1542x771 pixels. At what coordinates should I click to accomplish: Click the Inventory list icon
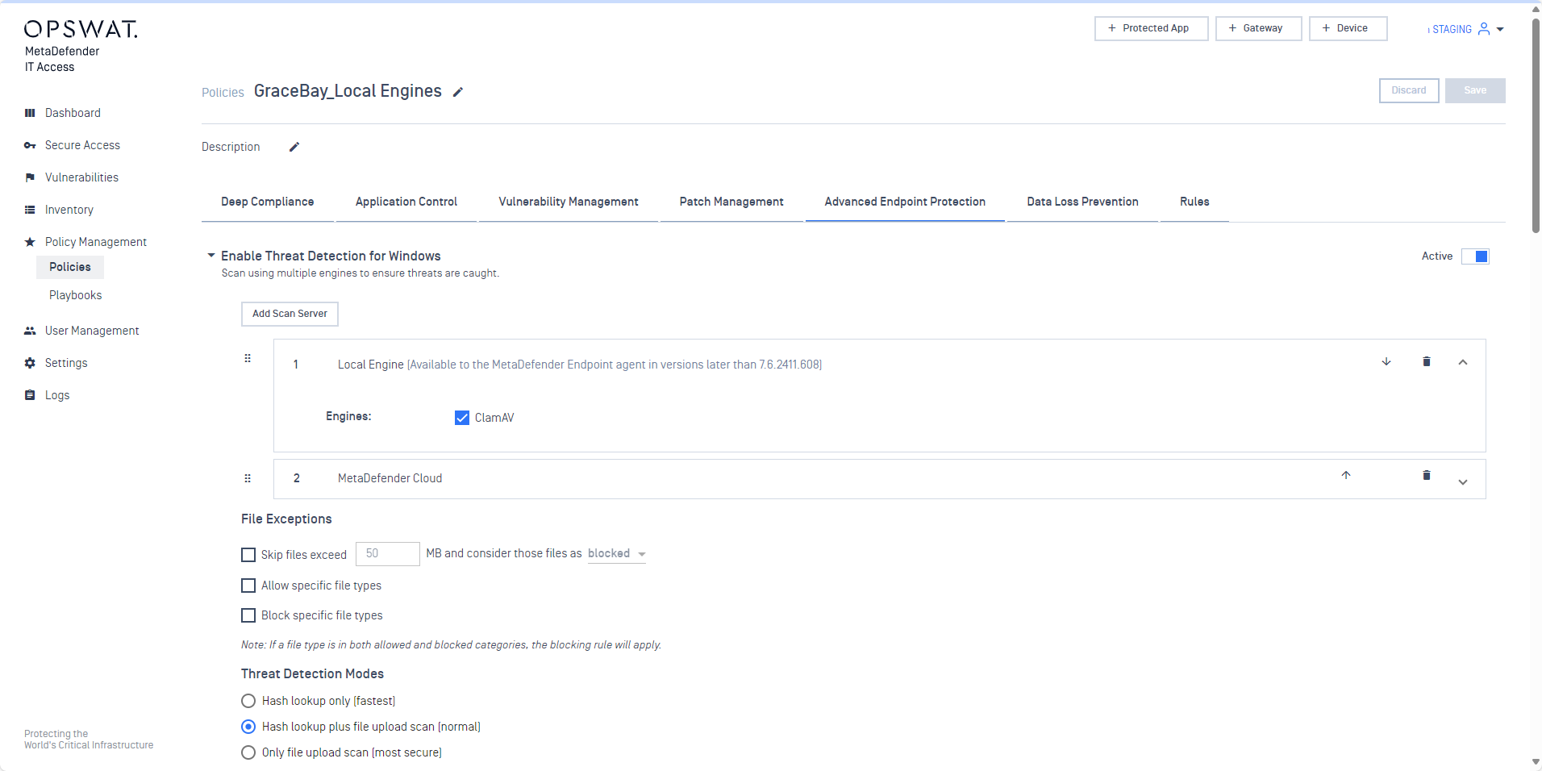[30, 210]
